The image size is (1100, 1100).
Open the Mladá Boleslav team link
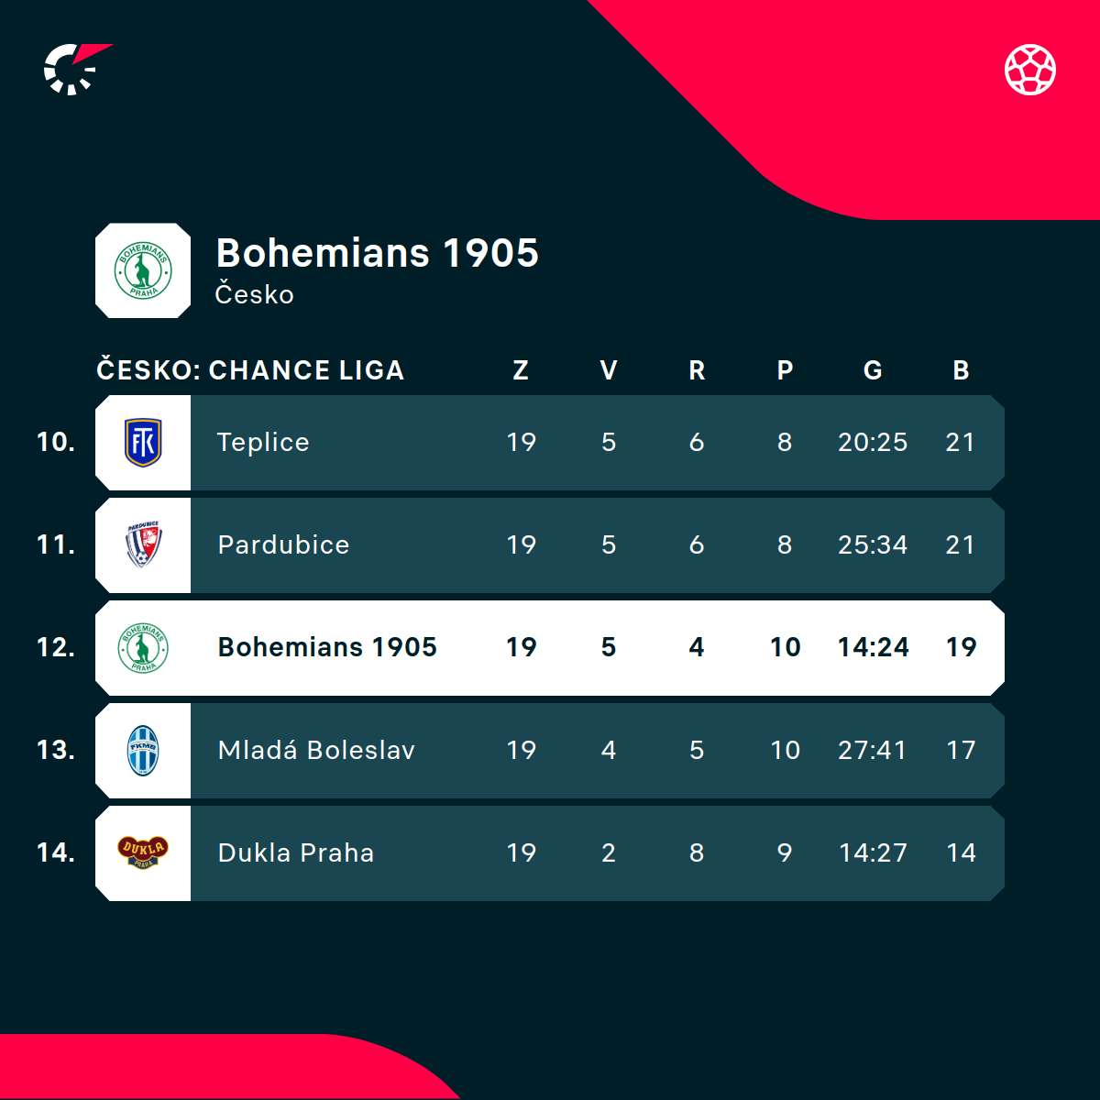(316, 750)
